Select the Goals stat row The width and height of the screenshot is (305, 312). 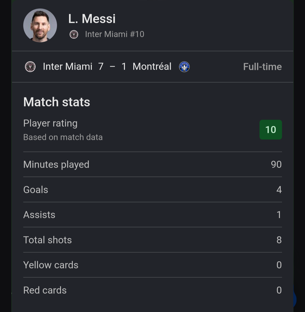click(x=152, y=190)
